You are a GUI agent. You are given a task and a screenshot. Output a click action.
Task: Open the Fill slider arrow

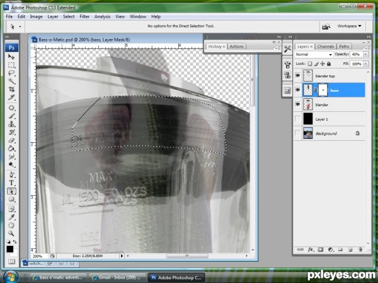click(x=366, y=64)
